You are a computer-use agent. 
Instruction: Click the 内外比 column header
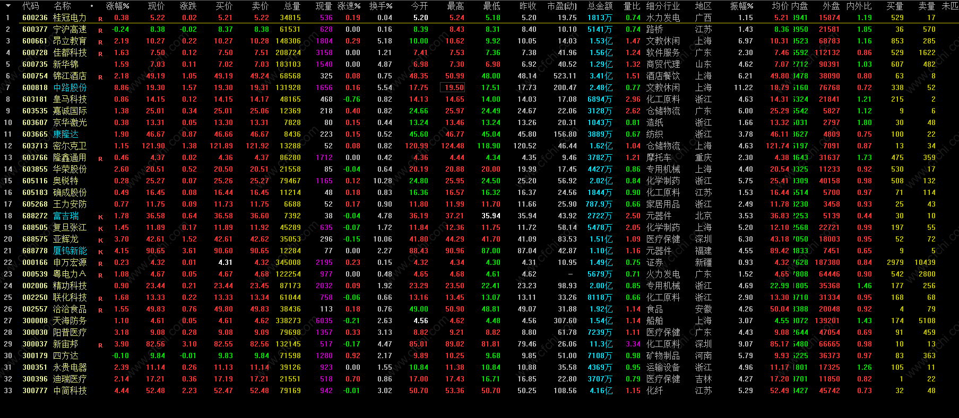[859, 6]
